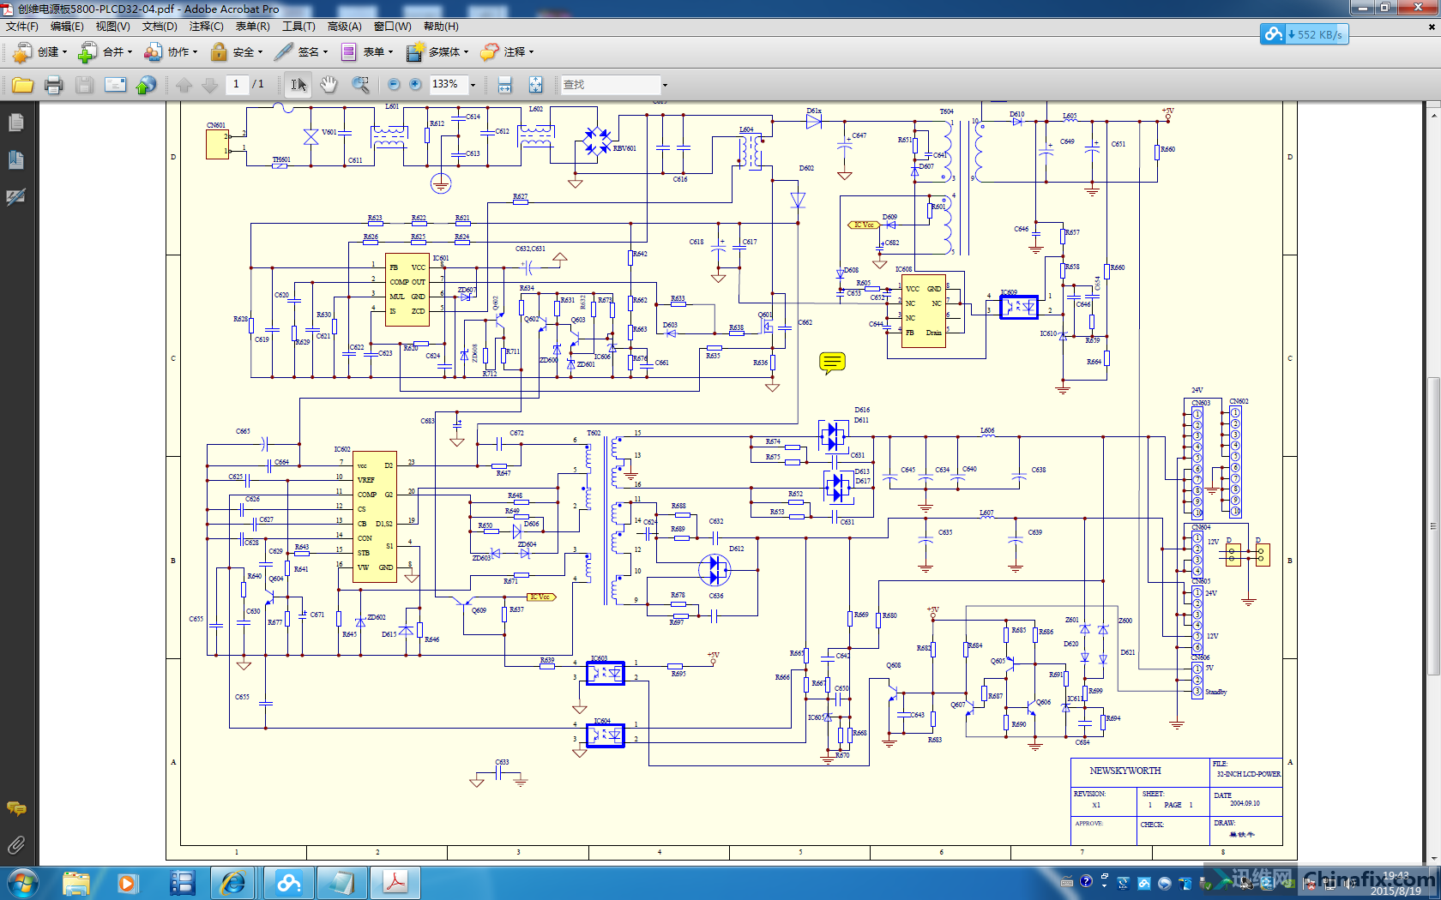Open the 签名 (Sign) dropdown
Screen dimensions: 1441x900
pos(301,52)
